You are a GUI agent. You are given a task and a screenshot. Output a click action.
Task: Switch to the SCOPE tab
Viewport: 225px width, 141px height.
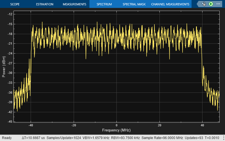(15, 4)
